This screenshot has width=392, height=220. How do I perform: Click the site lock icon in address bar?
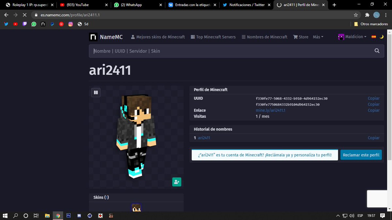(36, 15)
